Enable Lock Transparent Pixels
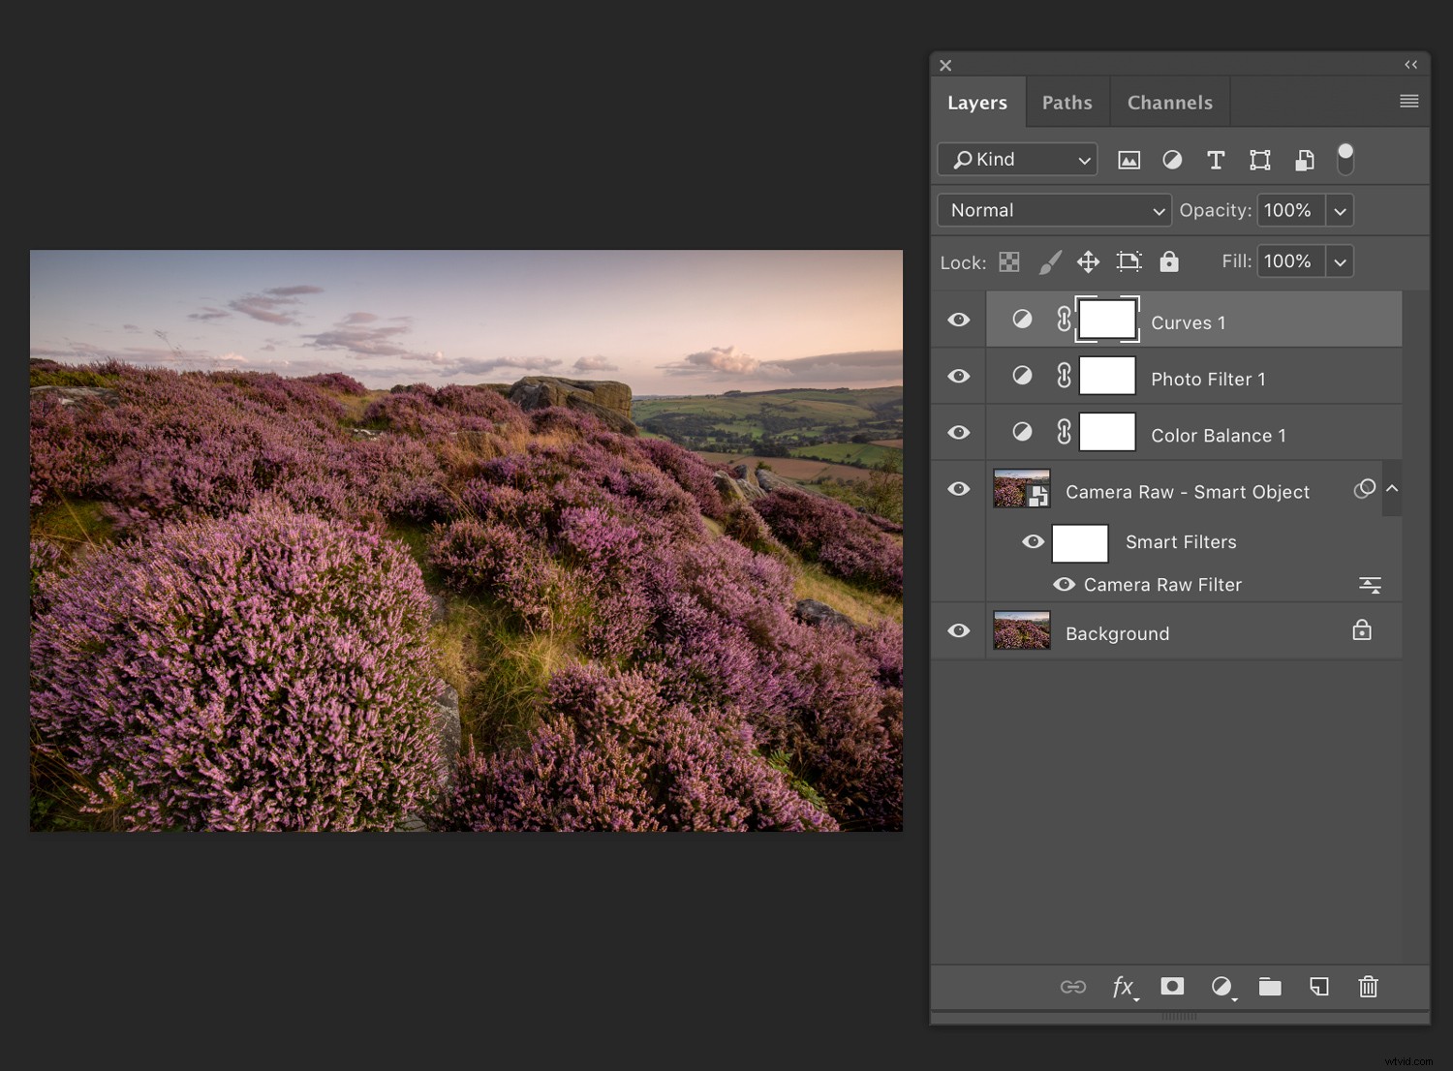Image resolution: width=1453 pixels, height=1071 pixels. pos(1008,261)
